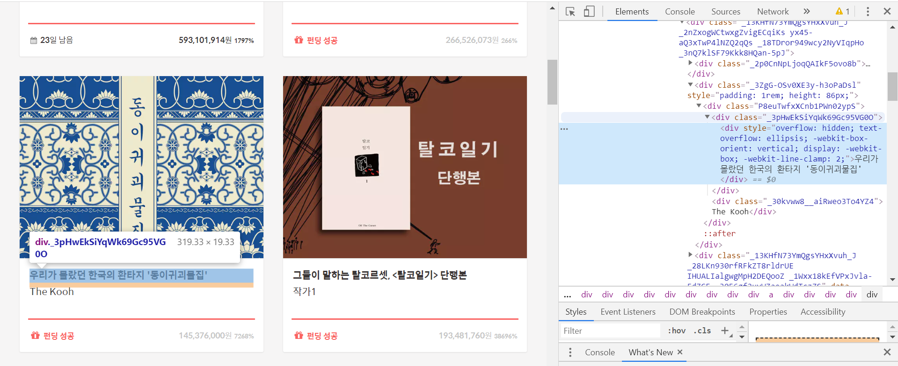Image resolution: width=898 pixels, height=366 pixels.
Task: Open the 그들이 말하는 탈코르셋 title link
Action: (x=380, y=275)
